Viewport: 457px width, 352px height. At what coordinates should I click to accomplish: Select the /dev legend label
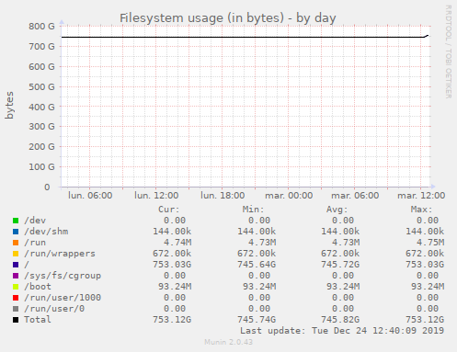pos(35,221)
